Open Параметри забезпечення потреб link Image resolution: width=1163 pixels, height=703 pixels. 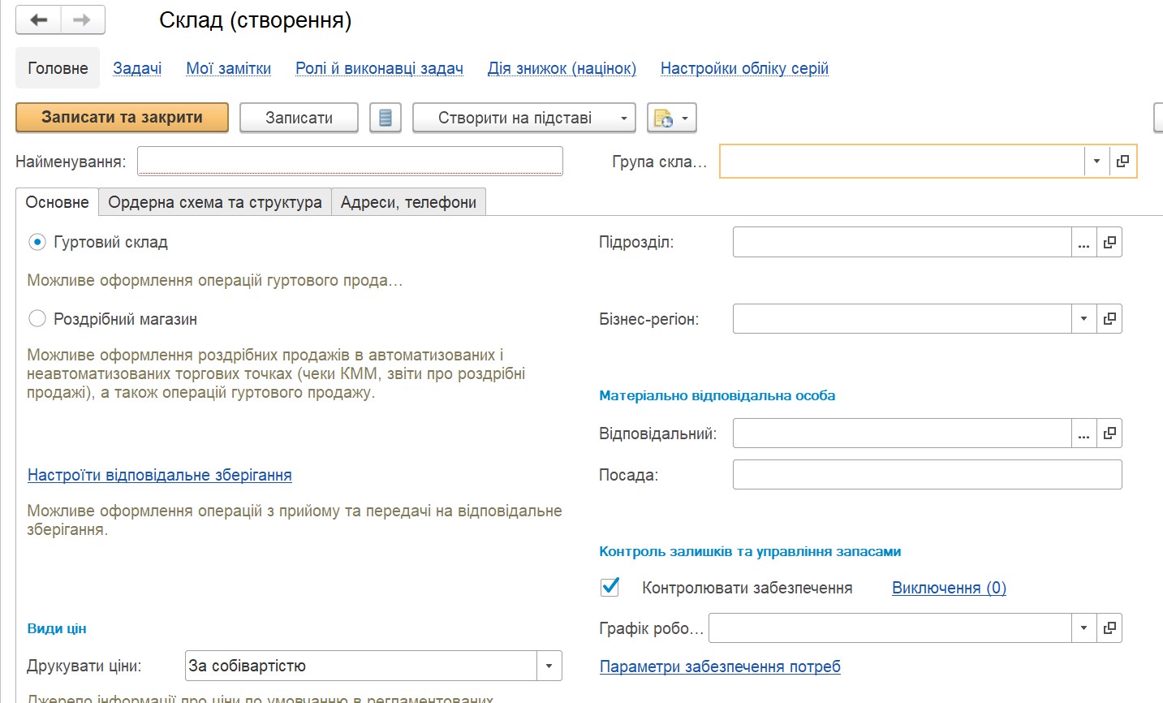pos(720,666)
